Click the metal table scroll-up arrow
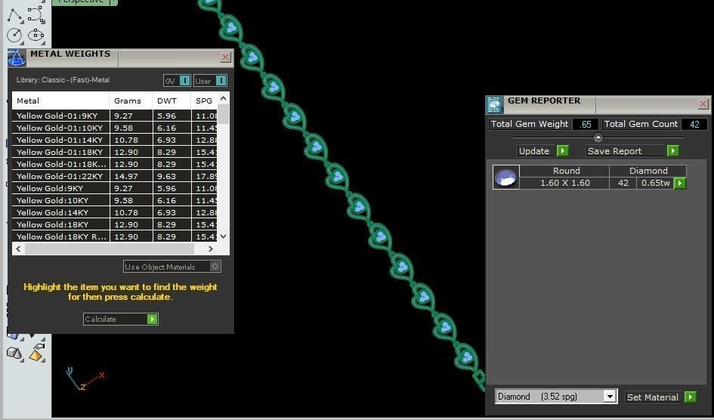This screenshot has height=420, width=714. (x=223, y=98)
